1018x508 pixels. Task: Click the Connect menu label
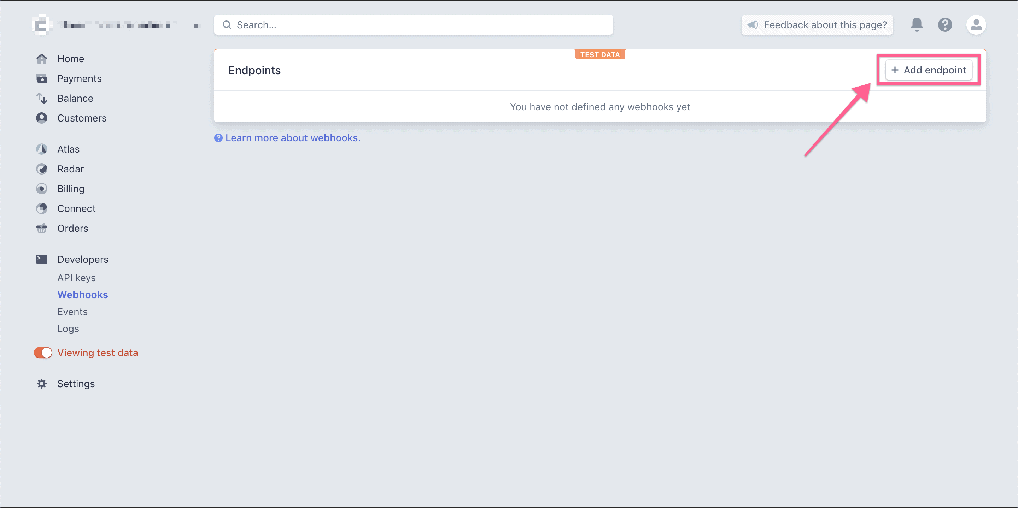tap(76, 208)
